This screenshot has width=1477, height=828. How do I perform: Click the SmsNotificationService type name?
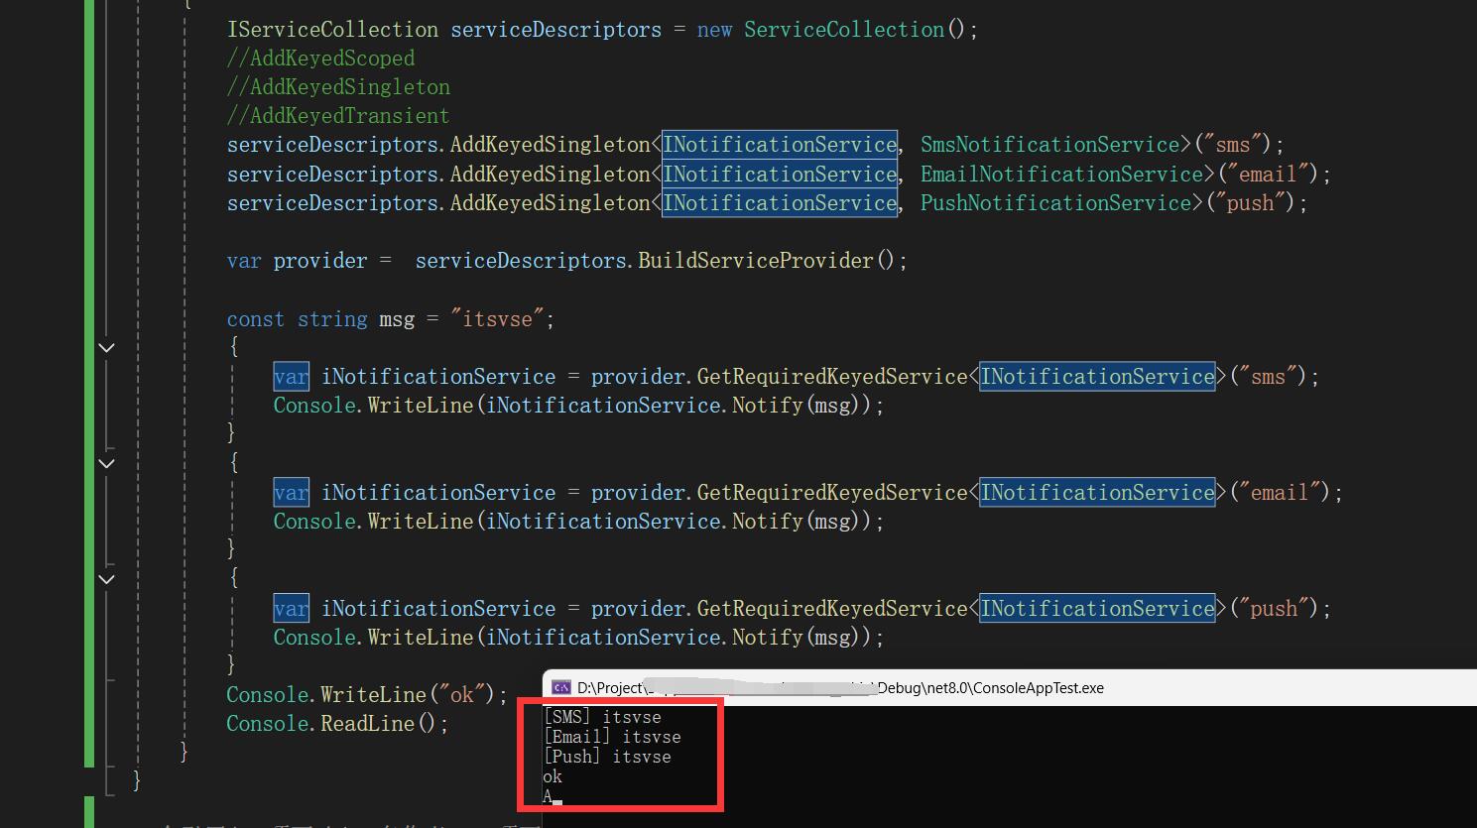pos(1049,145)
